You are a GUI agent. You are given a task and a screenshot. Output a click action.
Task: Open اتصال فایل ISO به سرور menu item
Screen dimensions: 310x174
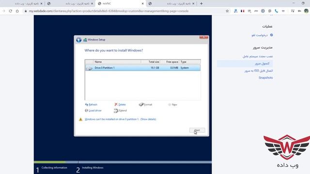point(258,71)
